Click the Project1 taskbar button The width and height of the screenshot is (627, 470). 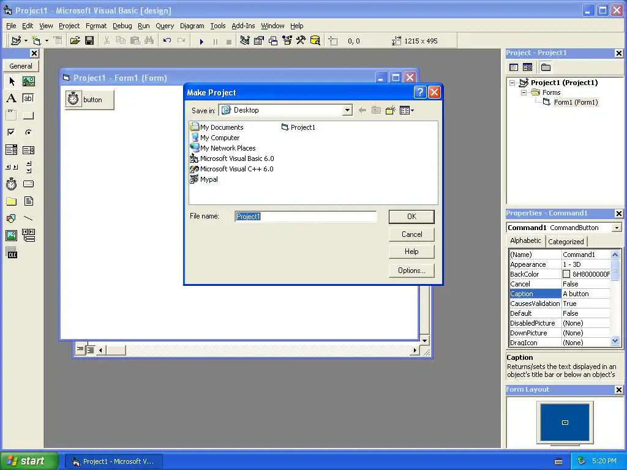[x=113, y=461]
